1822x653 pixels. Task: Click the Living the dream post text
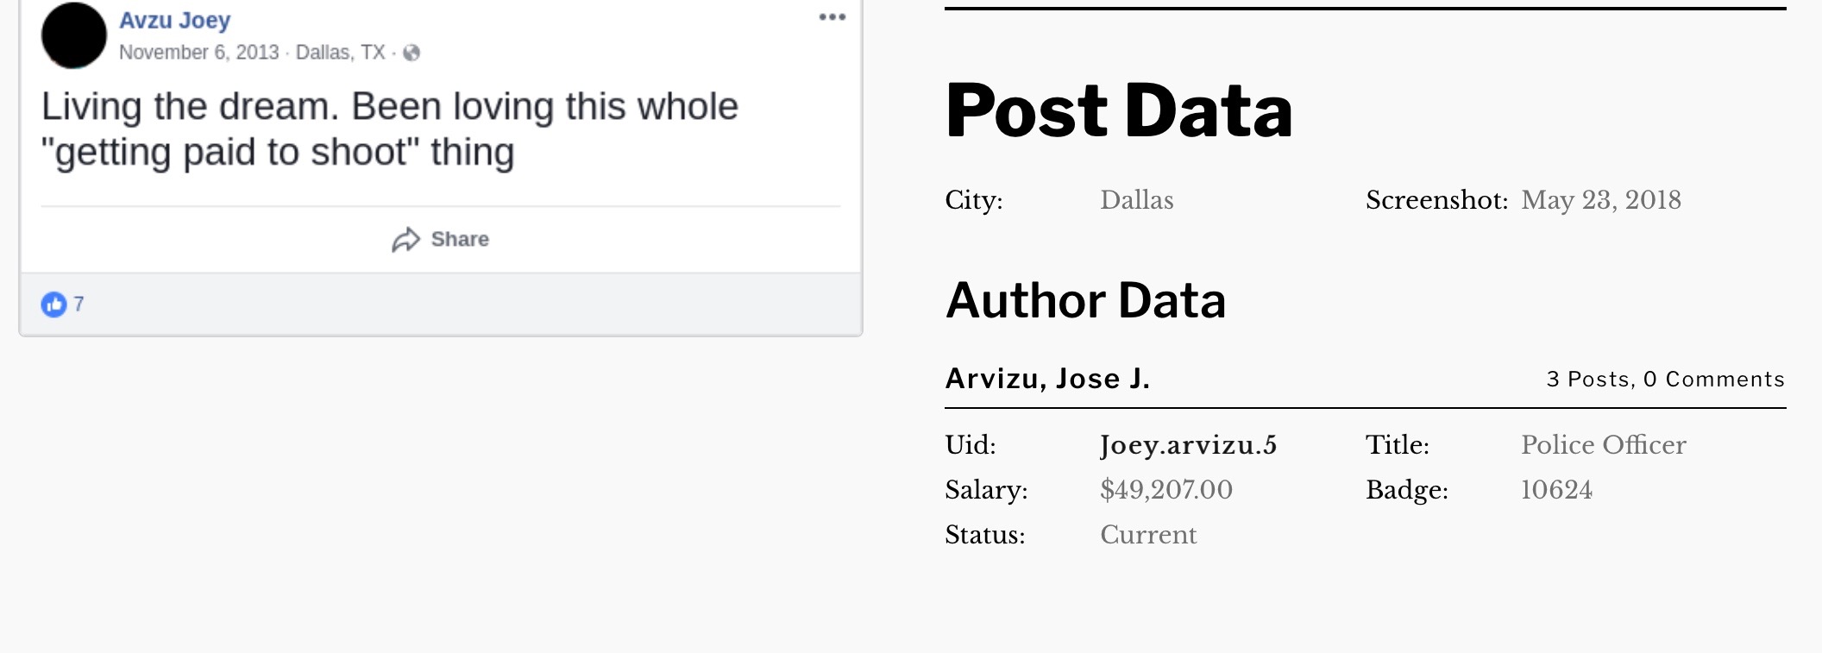[390, 129]
